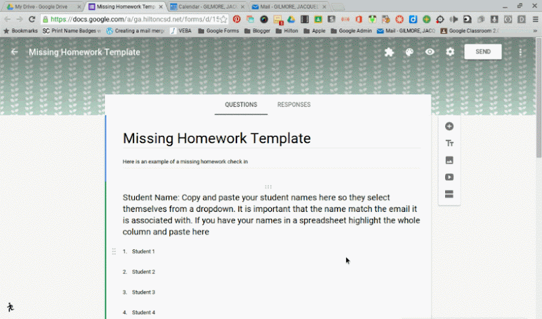Image resolution: width=542 pixels, height=319 pixels.
Task: Select the Student 4 option
Action: [144, 312]
